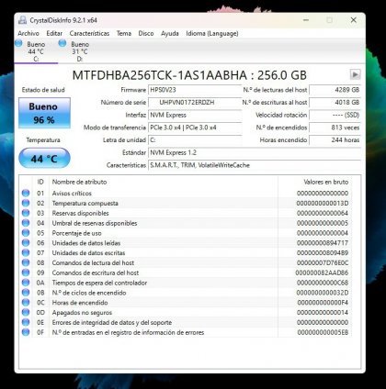Click power-on hours 244 horas

point(335,140)
